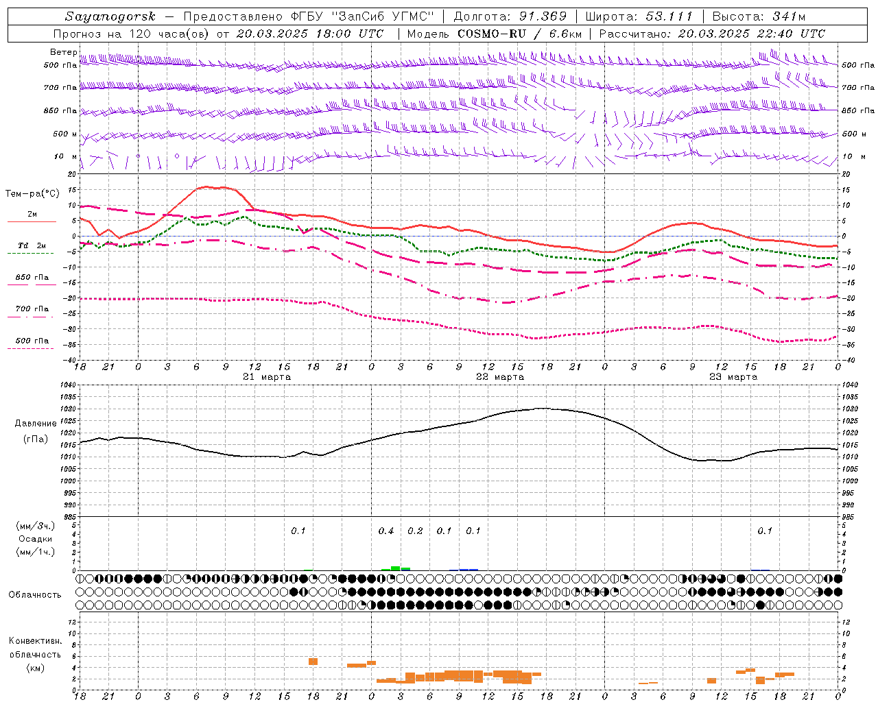This screenshot has width=878, height=702.
Task: Click the '0.2' precipitation amount value
Action: pos(415,531)
